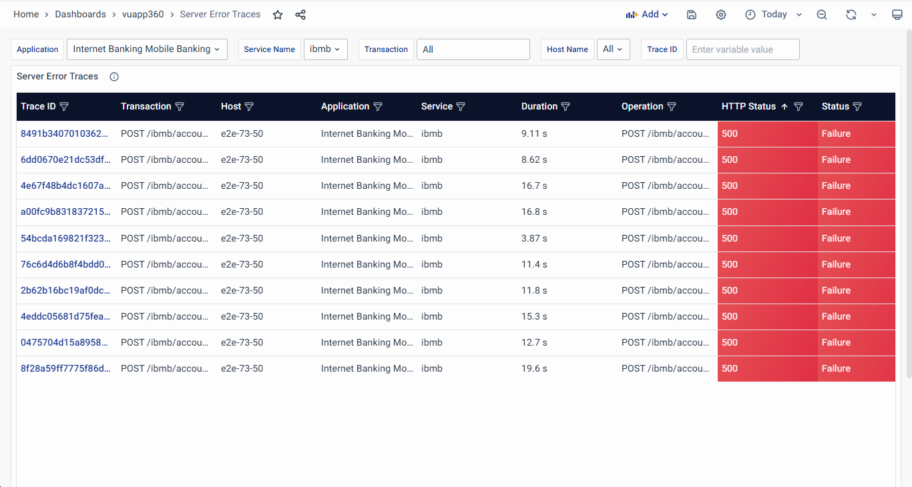Viewport: 912px width, 487px height.
Task: Save the dashboard using disk icon
Action: pos(692,15)
